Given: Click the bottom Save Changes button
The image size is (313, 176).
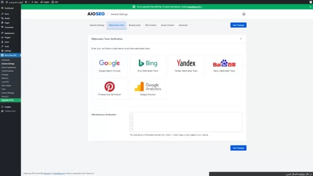Looking at the screenshot, I should (238, 148).
